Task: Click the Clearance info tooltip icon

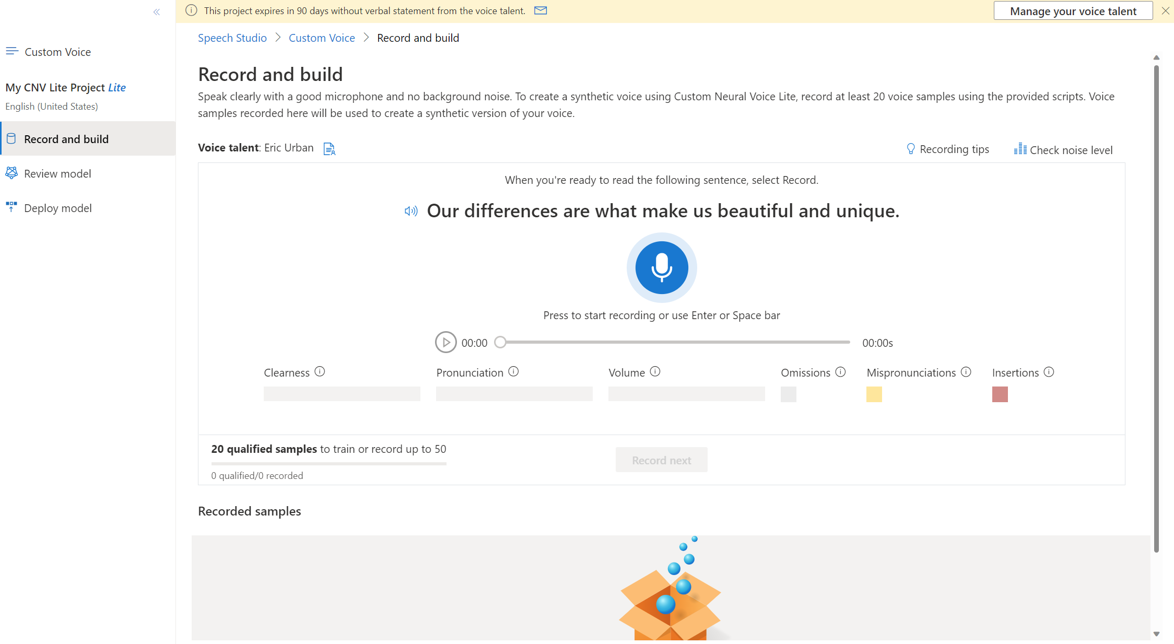Action: click(320, 371)
